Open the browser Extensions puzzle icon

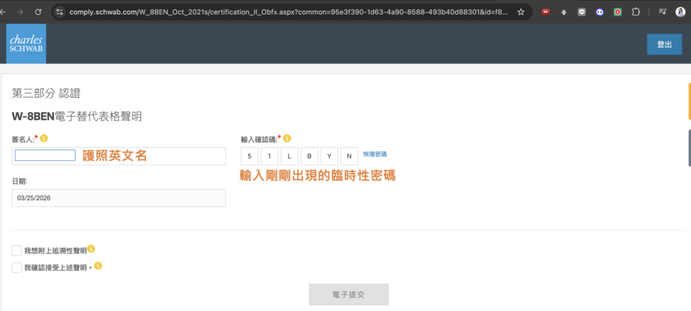(635, 12)
